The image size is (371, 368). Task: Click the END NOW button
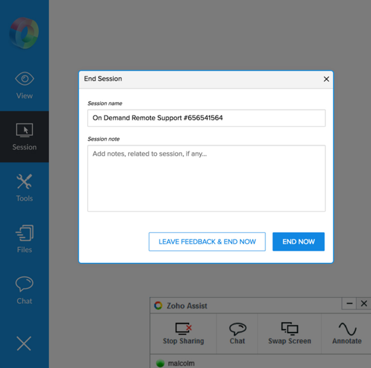299,242
